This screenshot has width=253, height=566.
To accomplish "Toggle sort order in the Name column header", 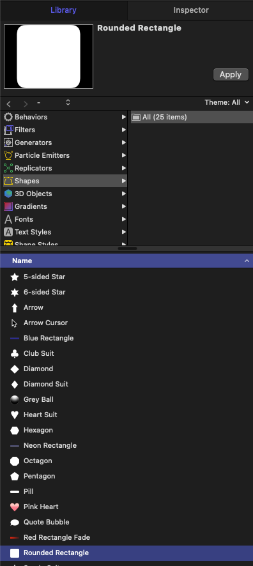I will pyautogui.click(x=247, y=261).
